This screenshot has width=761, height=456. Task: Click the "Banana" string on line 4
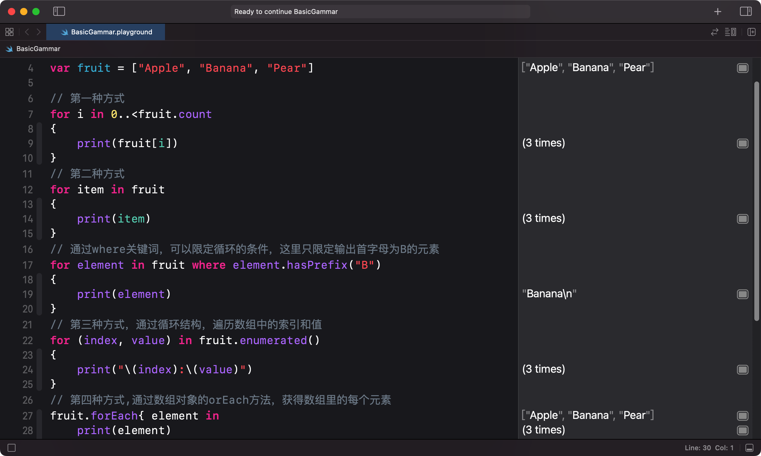click(x=226, y=68)
